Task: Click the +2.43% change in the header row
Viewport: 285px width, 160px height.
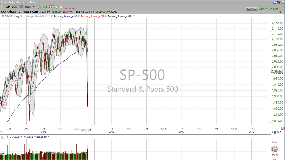Action: pyautogui.click(x=100, y=12)
